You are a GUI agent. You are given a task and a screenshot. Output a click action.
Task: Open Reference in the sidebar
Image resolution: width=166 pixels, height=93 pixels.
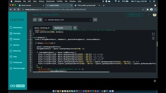click(x=15, y=51)
